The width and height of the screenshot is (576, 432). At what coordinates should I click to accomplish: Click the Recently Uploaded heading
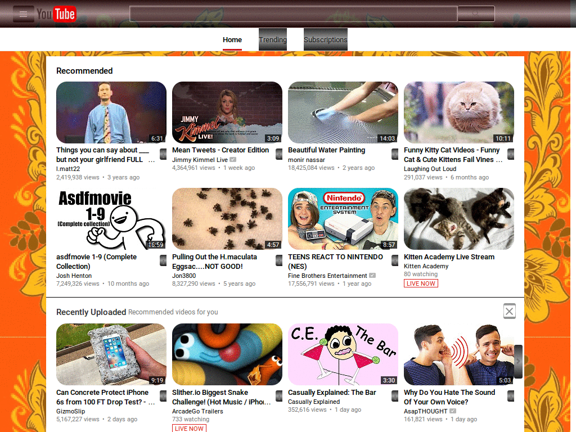(91, 312)
